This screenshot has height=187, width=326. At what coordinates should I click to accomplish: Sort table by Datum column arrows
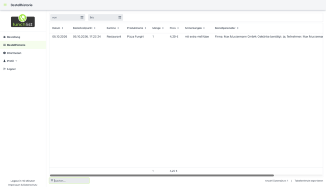pos(62,28)
